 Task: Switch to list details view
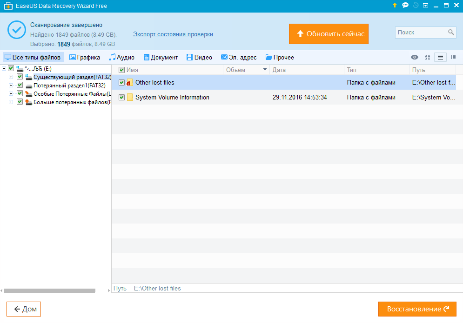click(440, 57)
